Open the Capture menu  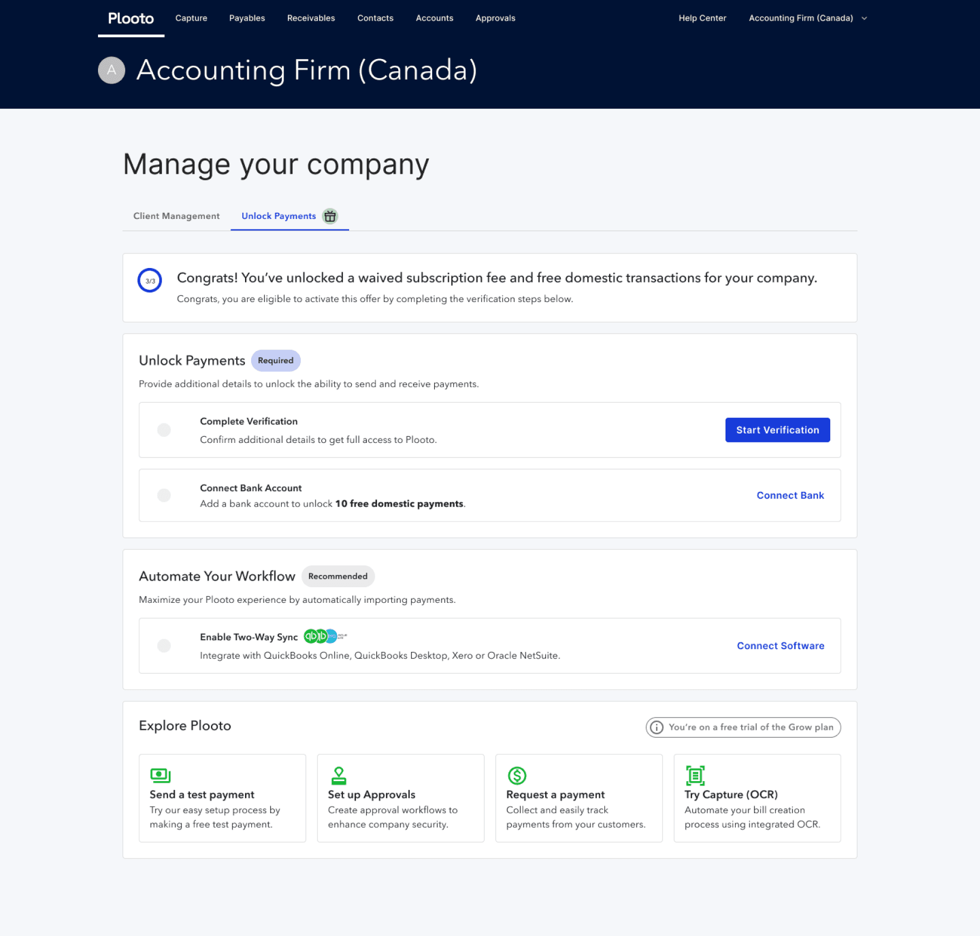(x=191, y=18)
